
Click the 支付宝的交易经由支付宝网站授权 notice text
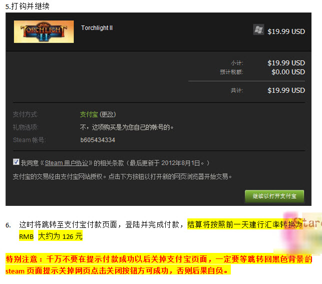pyautogui.click(x=122, y=176)
